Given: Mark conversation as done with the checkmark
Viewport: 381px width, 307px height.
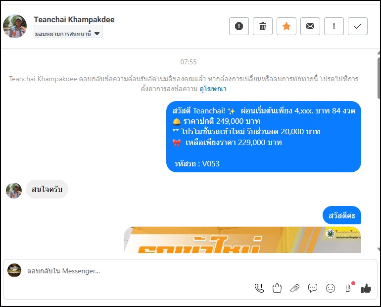Looking at the screenshot, I should [x=358, y=26].
